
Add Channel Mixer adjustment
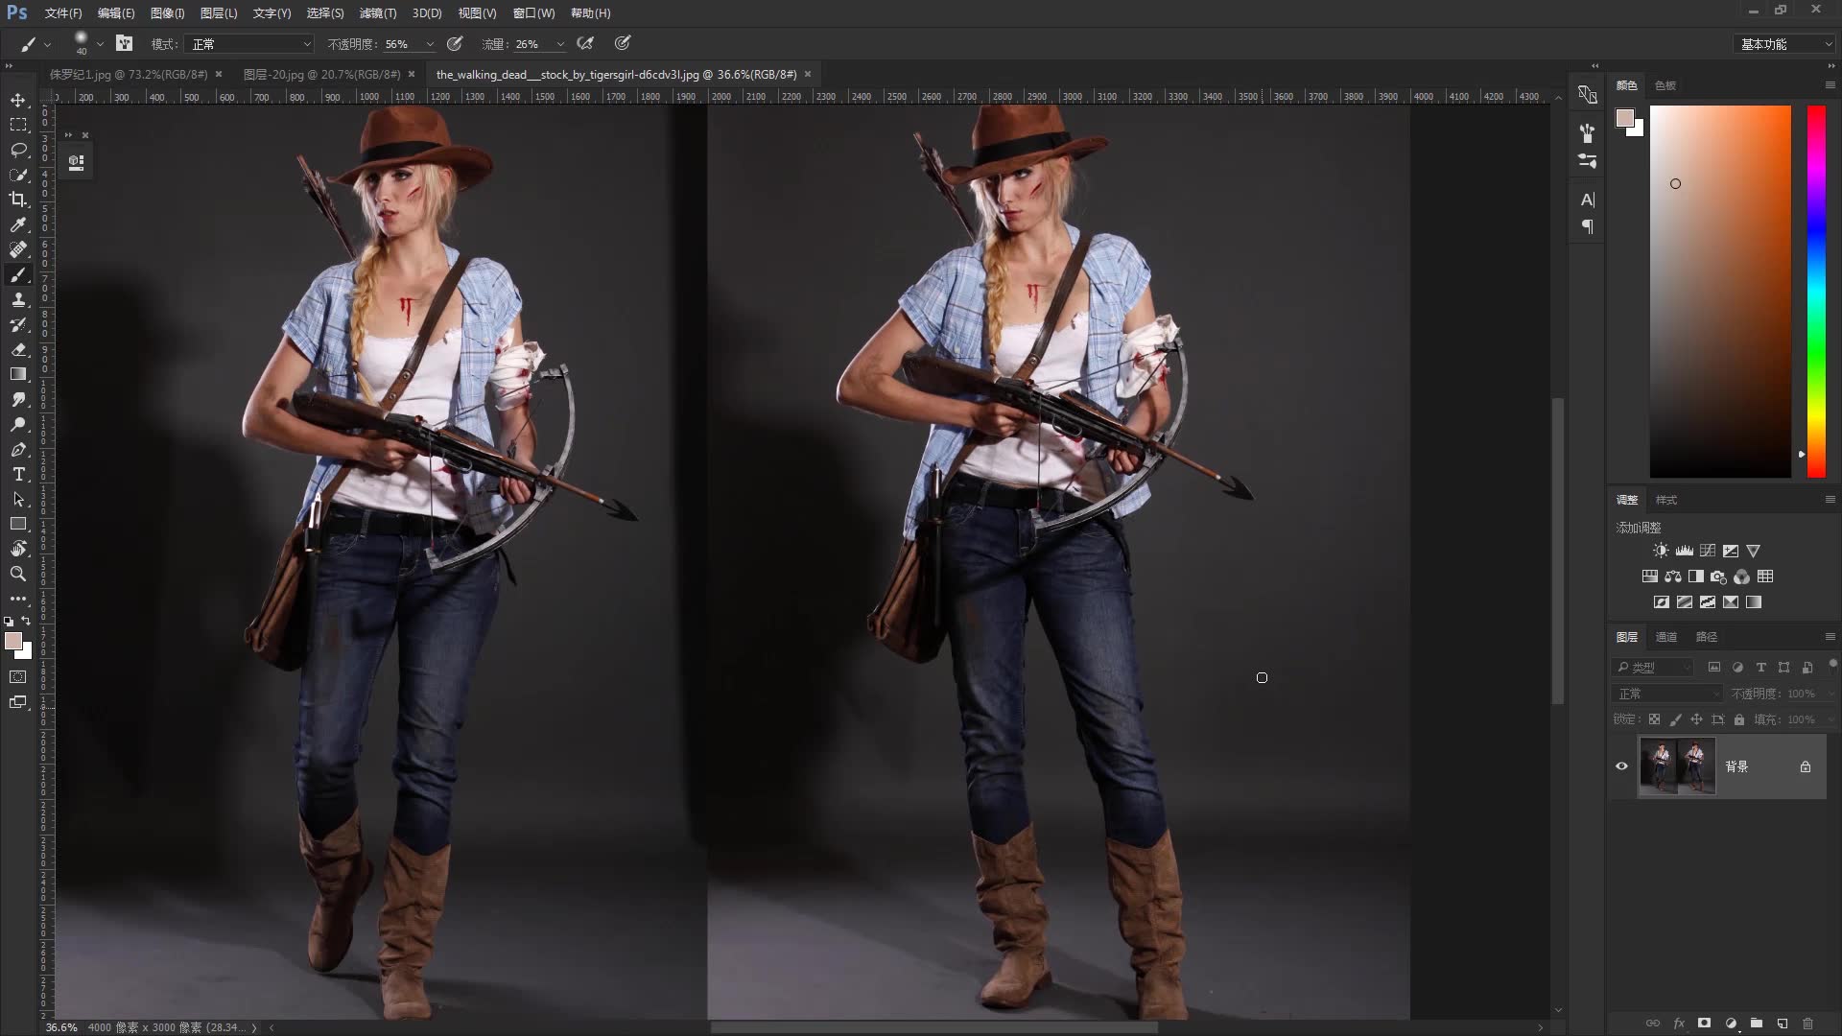1741,577
